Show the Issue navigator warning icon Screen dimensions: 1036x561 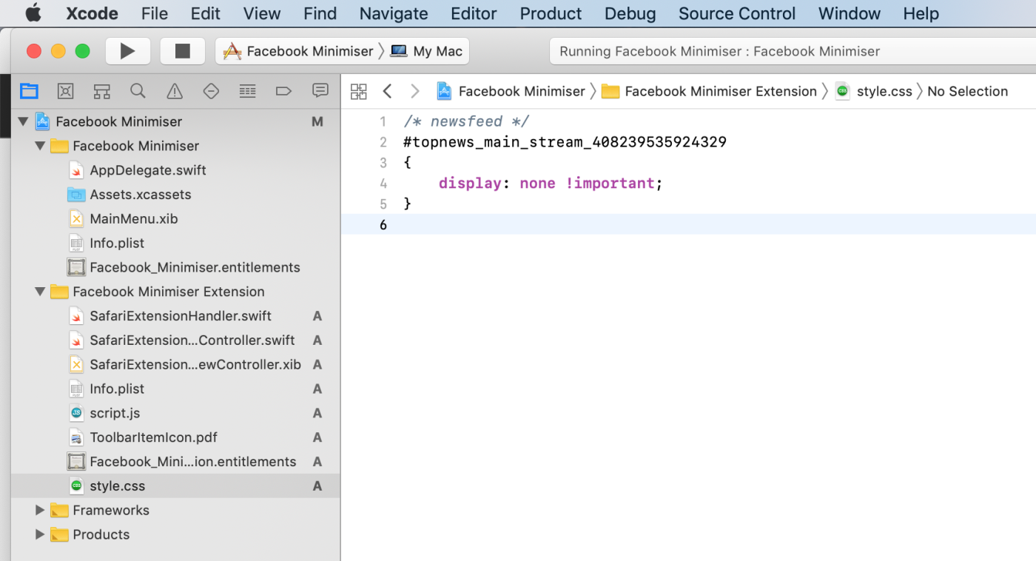tap(175, 91)
